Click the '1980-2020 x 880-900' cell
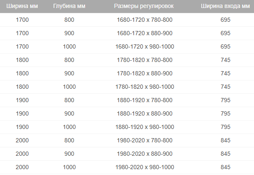Viewport: 254px width, 175px height. pyautogui.click(x=144, y=154)
